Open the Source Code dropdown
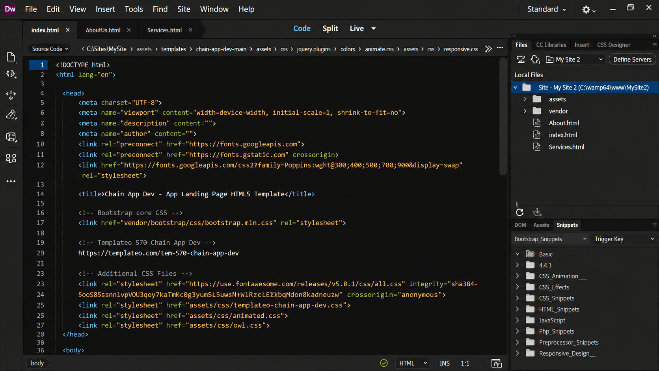Image resolution: width=659 pixels, height=371 pixels. coord(50,49)
